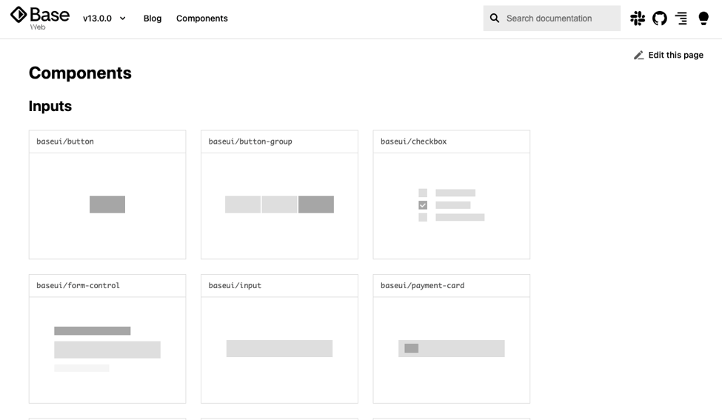Open the Components nav item
This screenshot has width=722, height=420.
pos(202,19)
